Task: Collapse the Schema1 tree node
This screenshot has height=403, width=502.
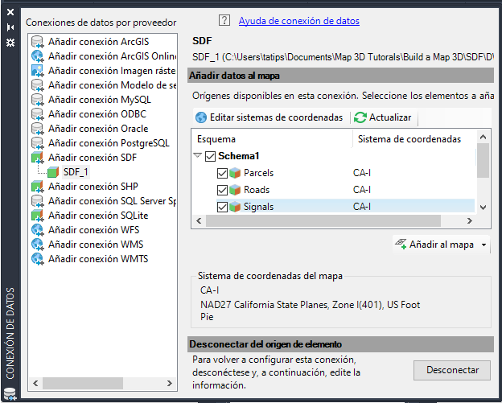Action: pos(197,156)
